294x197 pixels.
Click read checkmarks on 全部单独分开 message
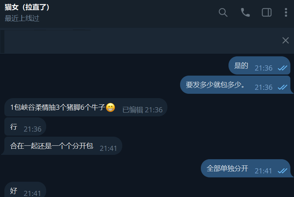282,170
